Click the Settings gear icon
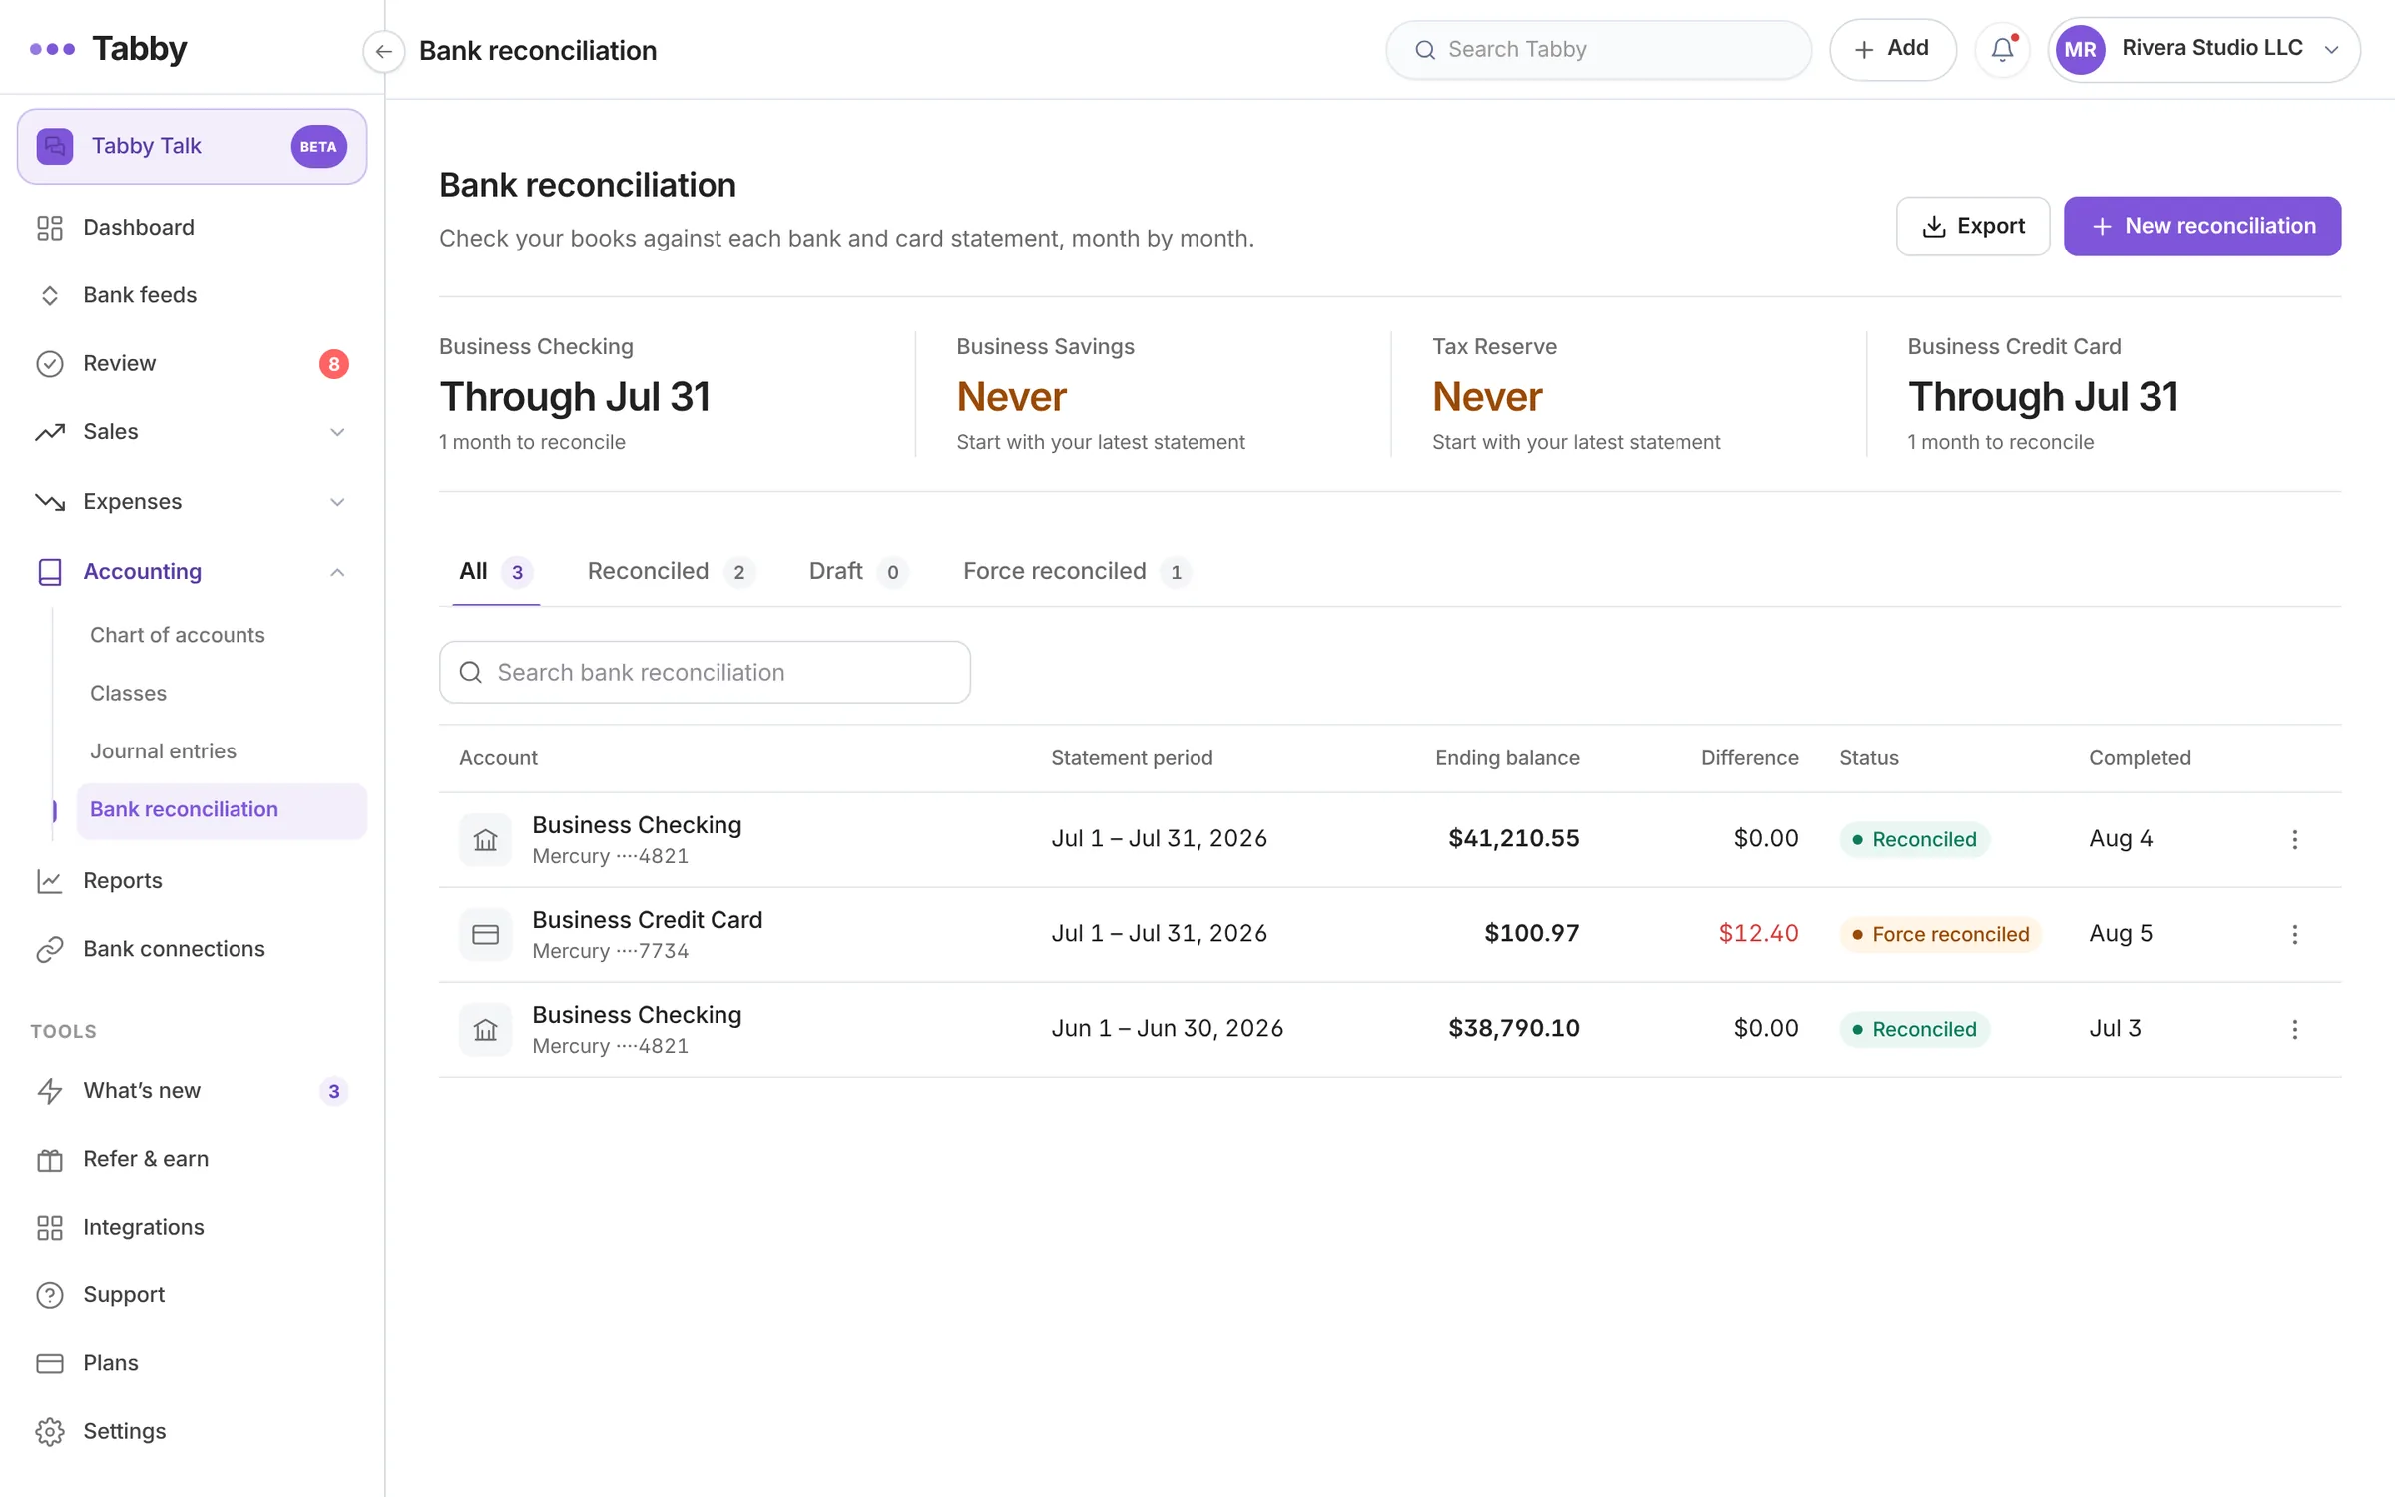 50,1432
